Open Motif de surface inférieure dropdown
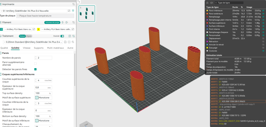The height and width of the screenshot is (127, 266). click(43, 121)
